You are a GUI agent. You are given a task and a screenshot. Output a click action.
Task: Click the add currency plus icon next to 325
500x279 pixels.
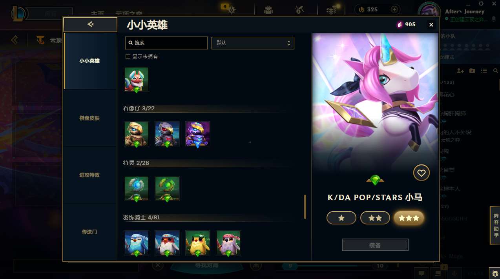pos(394,9)
